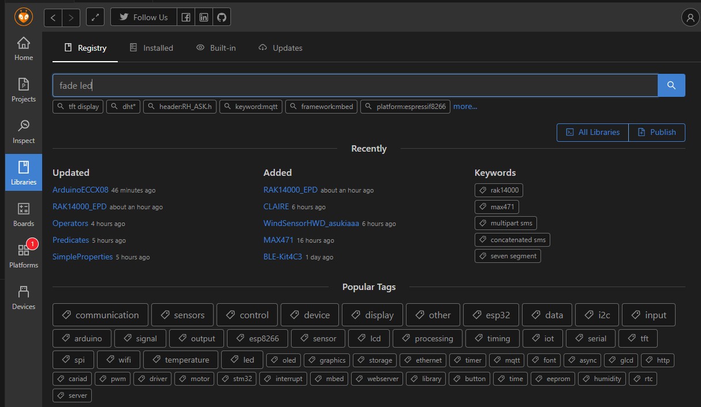Select the 'i2c' popular tag

(x=597, y=315)
